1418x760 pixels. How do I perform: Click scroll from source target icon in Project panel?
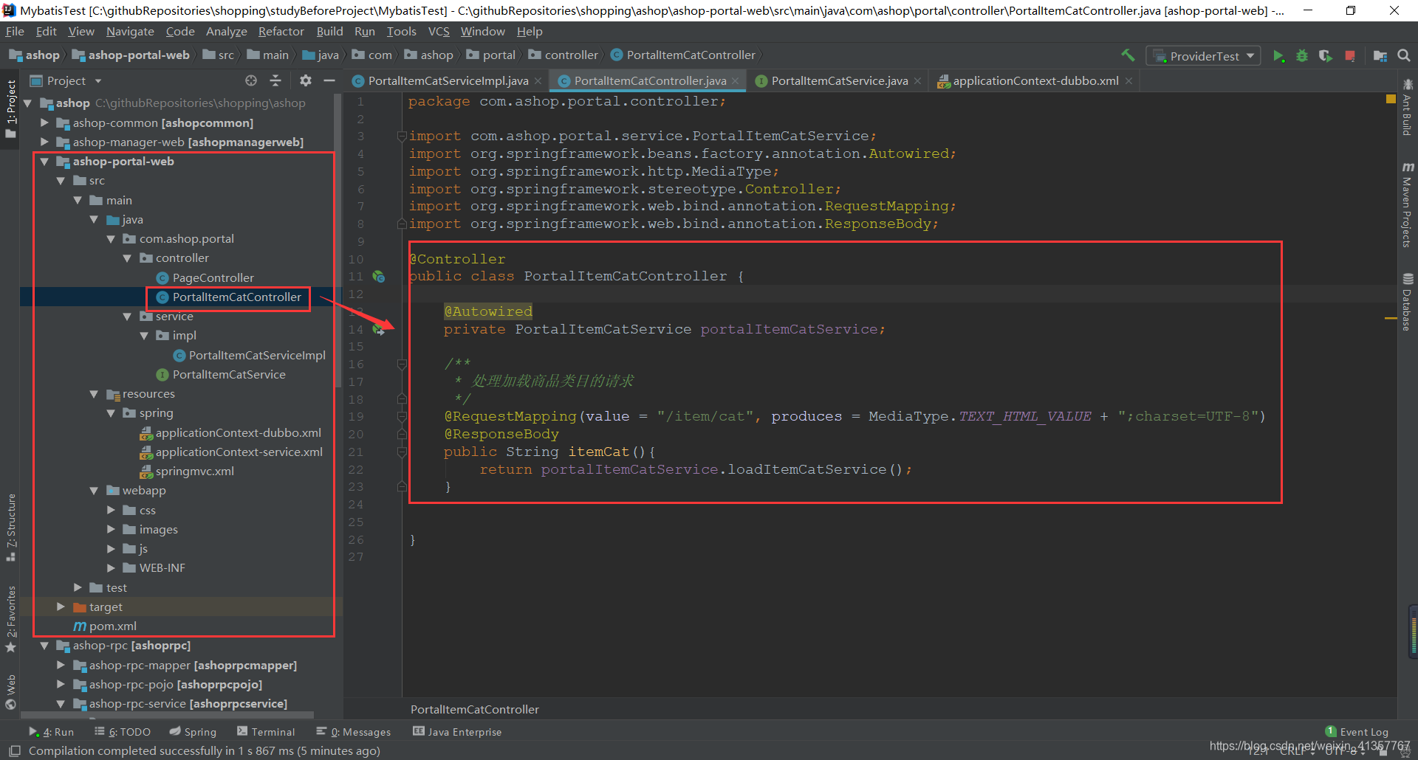click(x=251, y=80)
